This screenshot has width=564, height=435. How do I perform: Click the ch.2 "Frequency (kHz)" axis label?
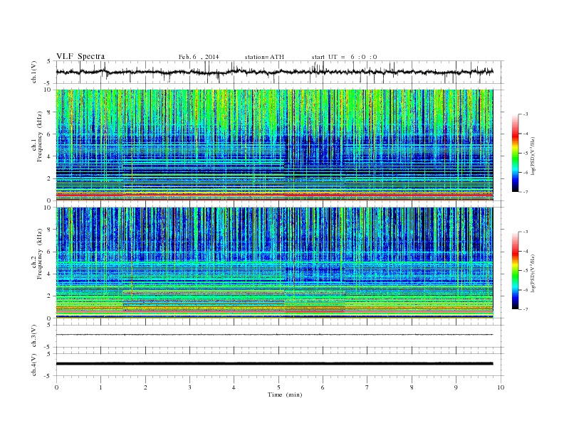[39, 253]
